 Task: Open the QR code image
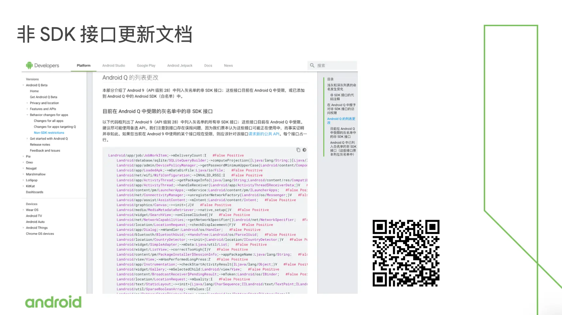[x=406, y=253]
